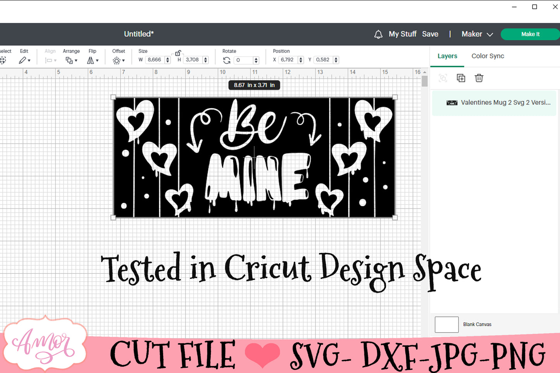Open the disabled Align dropdown
The image size is (560, 373).
(51, 60)
